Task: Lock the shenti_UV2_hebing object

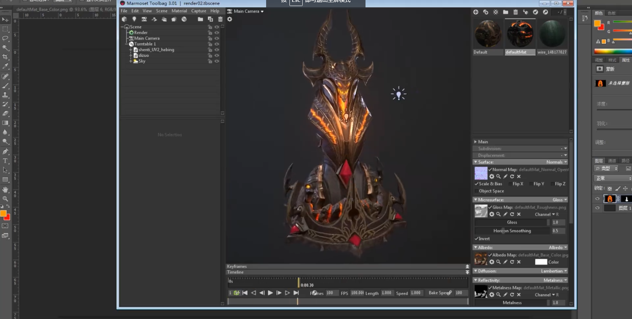Action: pyautogui.click(x=210, y=50)
